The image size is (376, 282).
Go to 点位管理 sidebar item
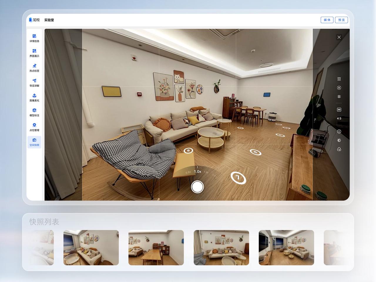pyautogui.click(x=34, y=127)
